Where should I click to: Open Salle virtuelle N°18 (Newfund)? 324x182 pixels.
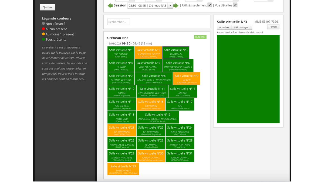[x=122, y=117]
